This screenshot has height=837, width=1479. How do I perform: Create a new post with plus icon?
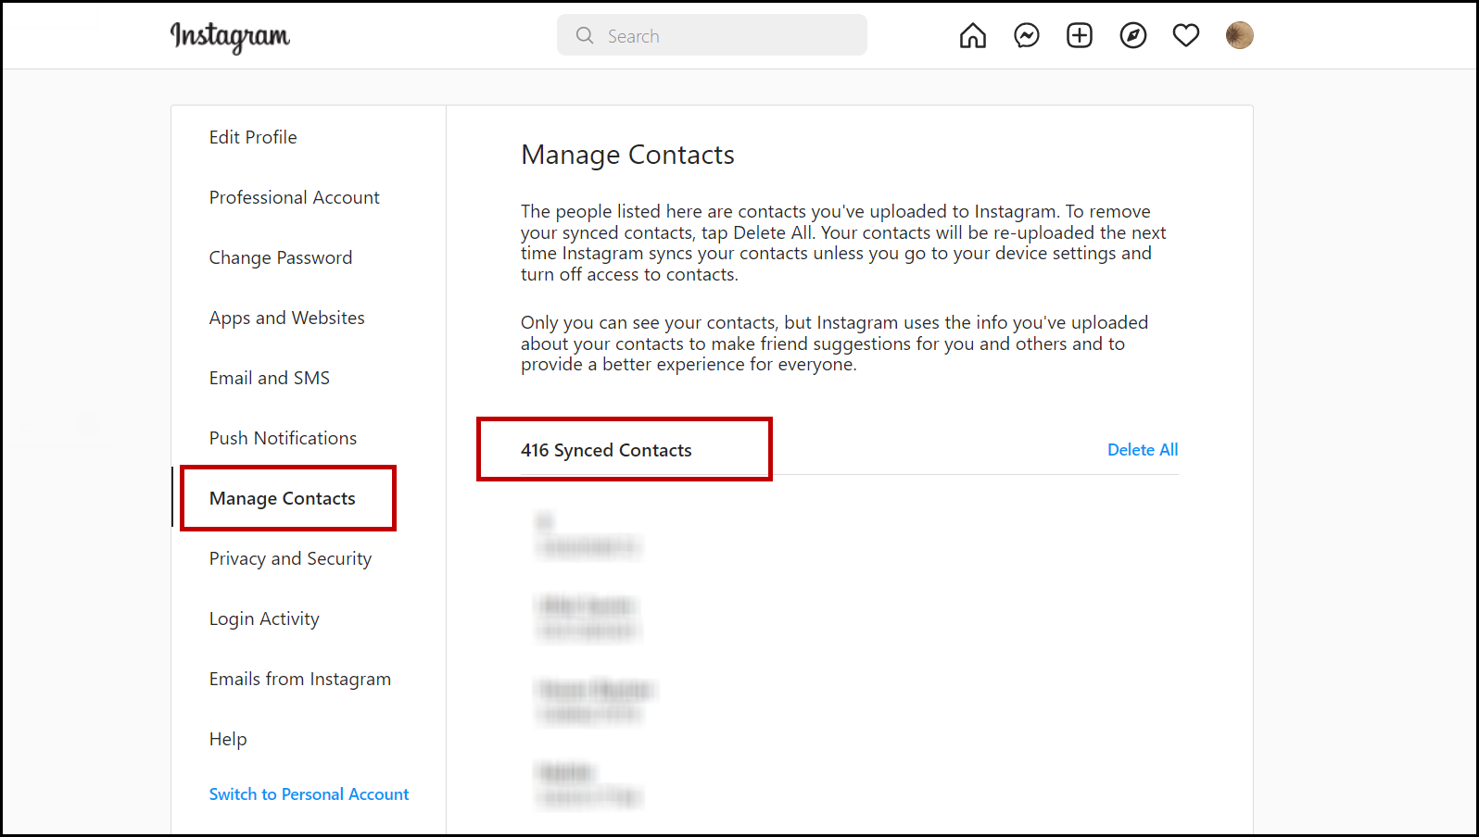click(1080, 36)
